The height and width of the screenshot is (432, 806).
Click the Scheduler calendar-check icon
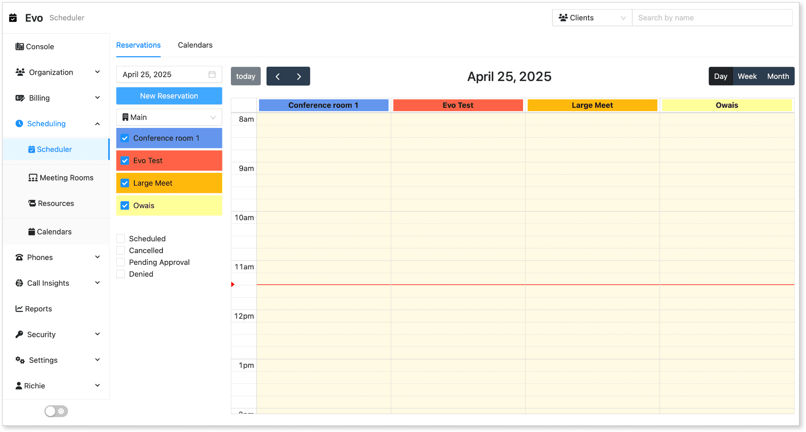point(31,149)
